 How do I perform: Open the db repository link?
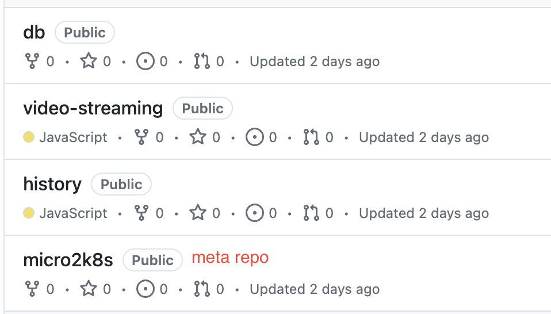tap(34, 32)
